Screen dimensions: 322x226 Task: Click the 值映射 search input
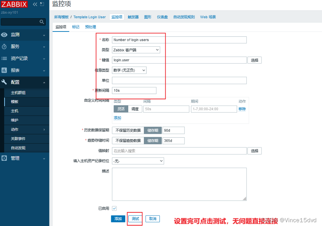click(x=179, y=151)
